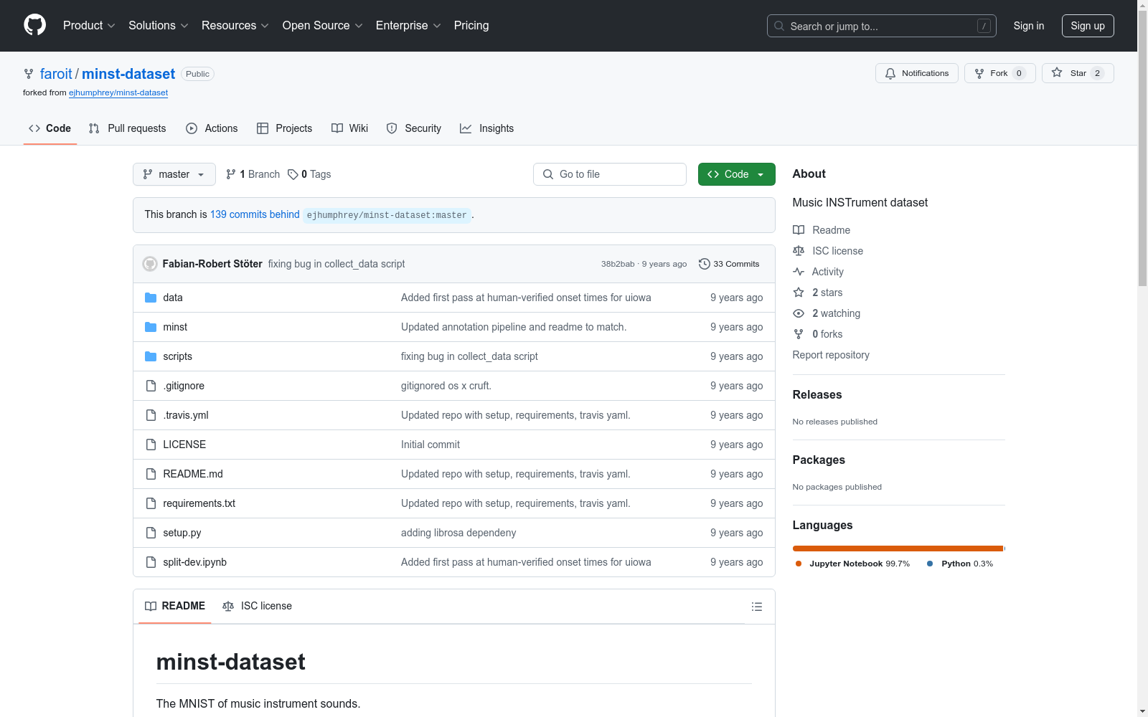Screen dimensions: 1148x717
Task: Click the Search or jump to field
Action: click(882, 26)
